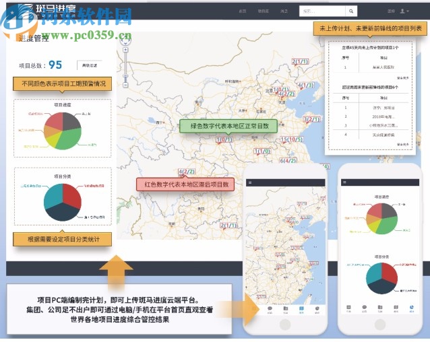
Task: Open the 项目库 nav item
Action: click(264, 11)
